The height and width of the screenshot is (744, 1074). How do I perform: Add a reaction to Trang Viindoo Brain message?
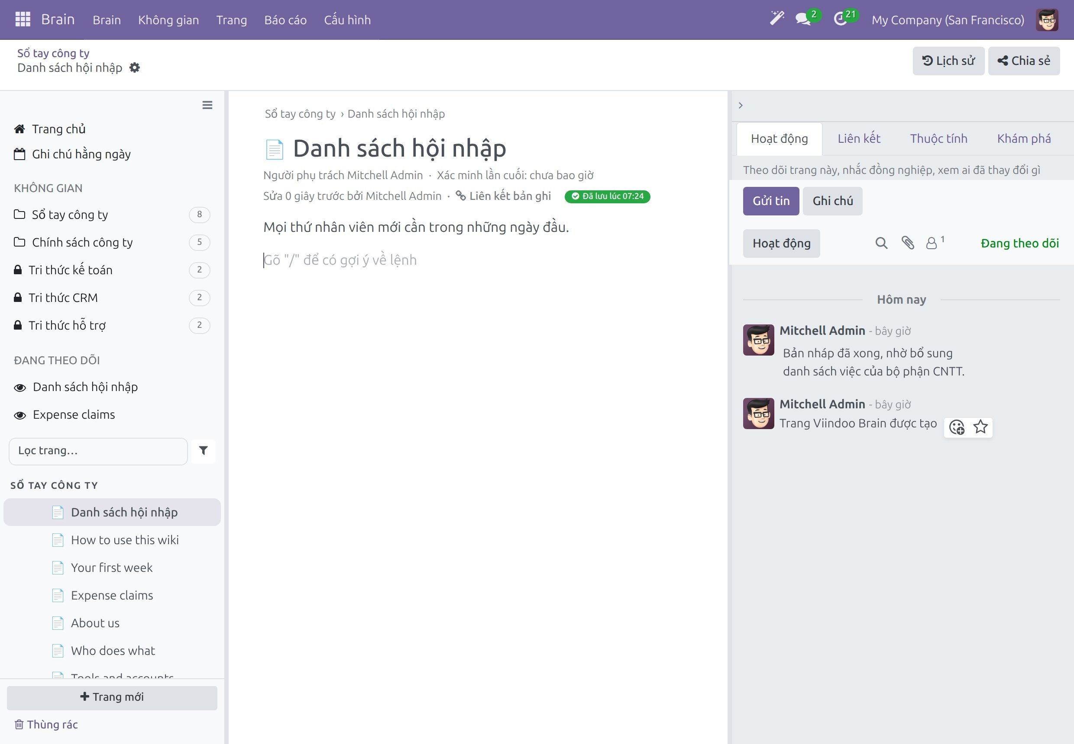pyautogui.click(x=957, y=427)
